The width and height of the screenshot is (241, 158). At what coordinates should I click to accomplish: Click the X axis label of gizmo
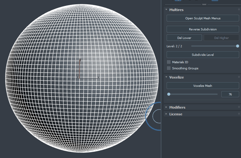[x=98, y=78]
